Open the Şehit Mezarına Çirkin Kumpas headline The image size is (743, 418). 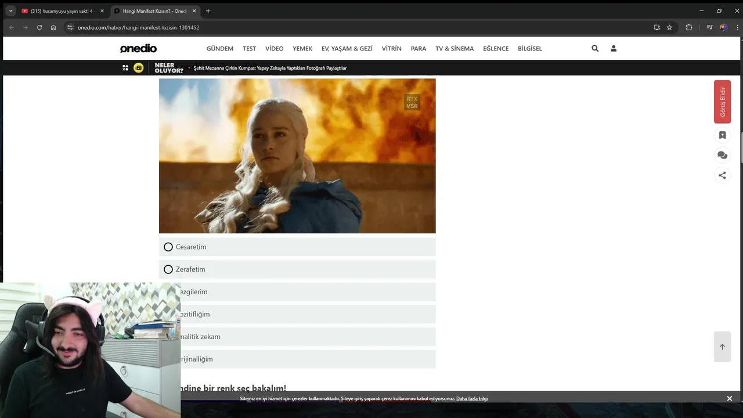[x=270, y=68]
